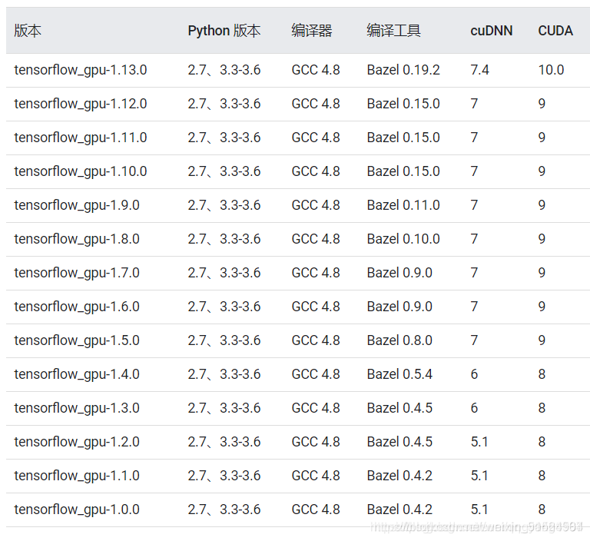Image resolution: width=590 pixels, height=541 pixels.
Task: Click the 版本 column header
Action: point(28,31)
